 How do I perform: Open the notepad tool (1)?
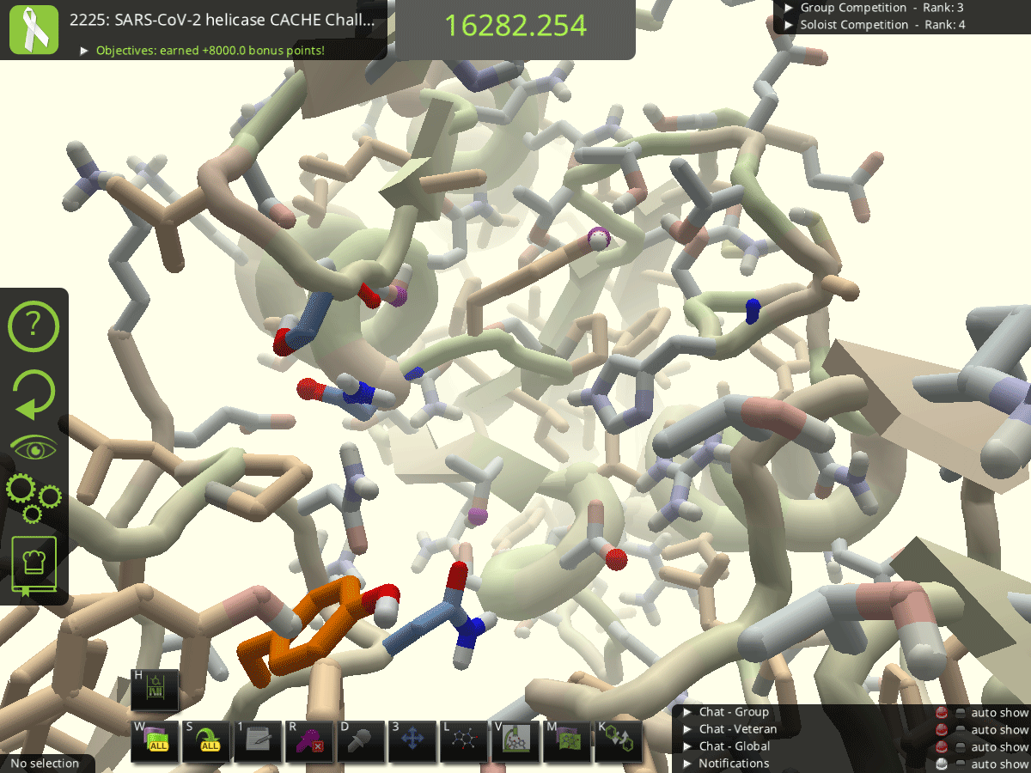click(258, 742)
